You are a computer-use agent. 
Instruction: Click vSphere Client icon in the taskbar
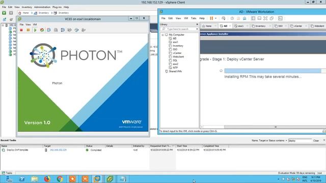coord(110,178)
